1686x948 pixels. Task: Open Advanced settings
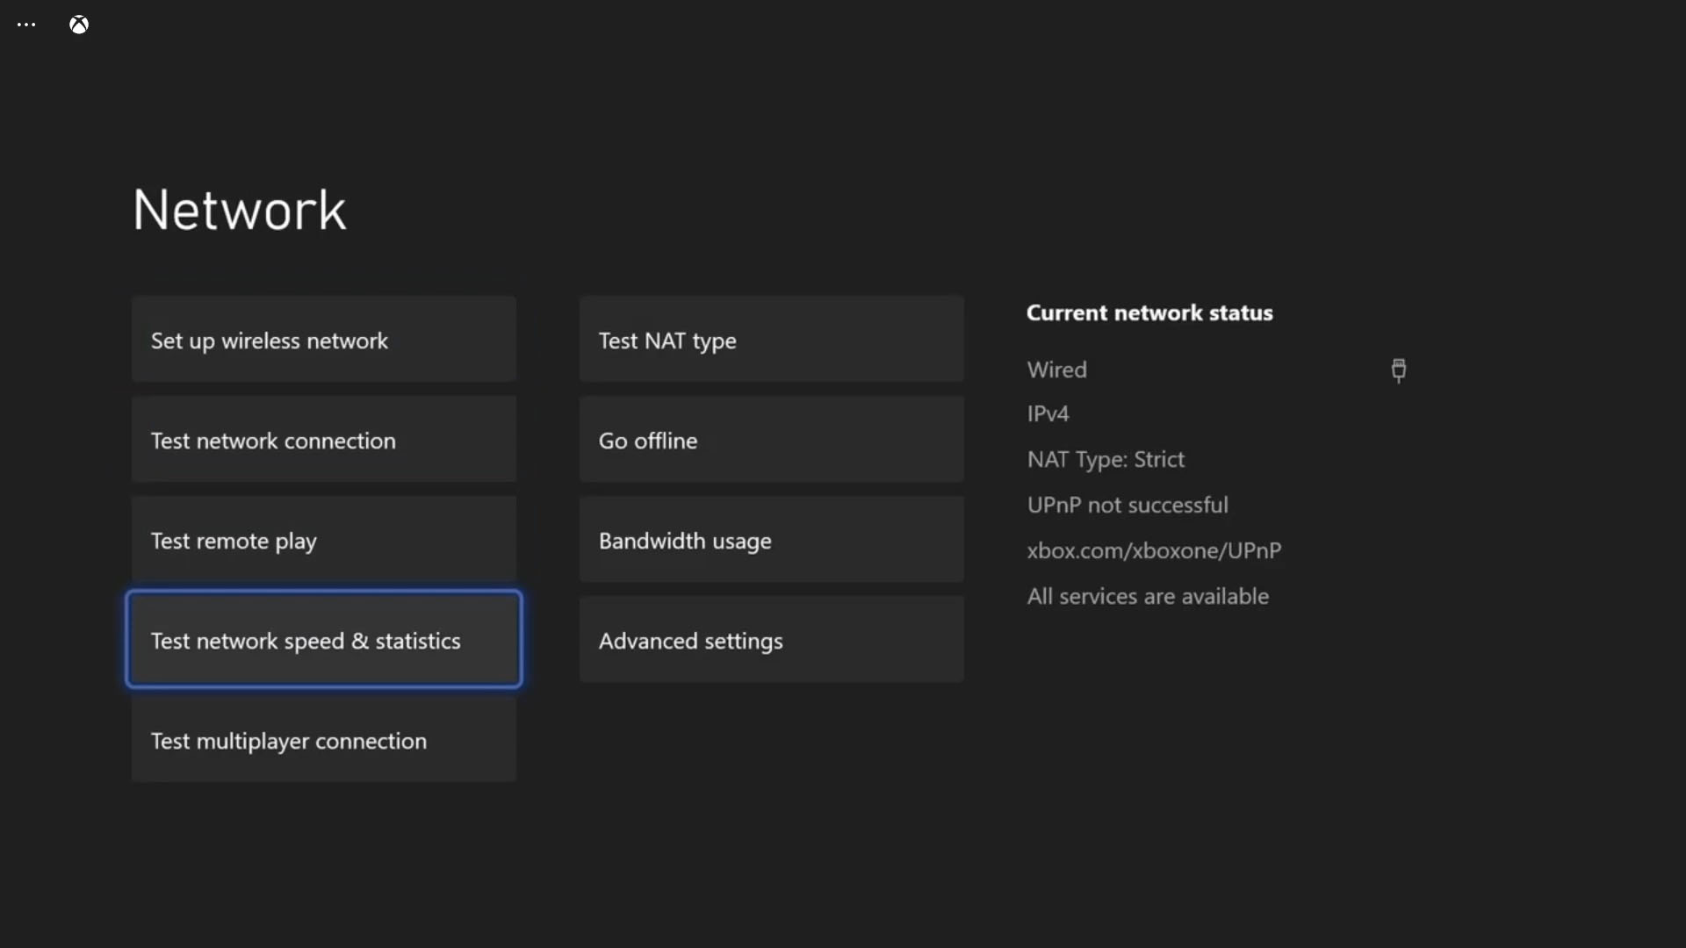tap(771, 641)
